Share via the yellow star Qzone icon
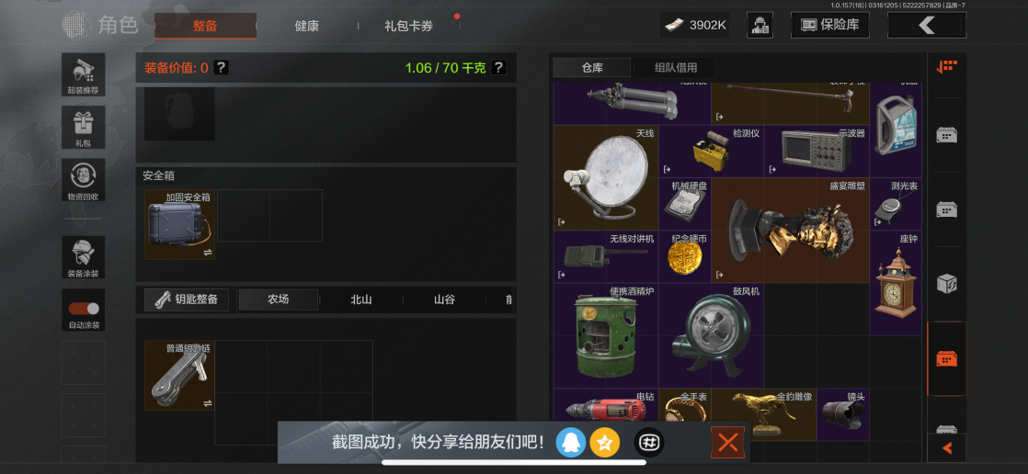This screenshot has width=1028, height=474. 604,444
